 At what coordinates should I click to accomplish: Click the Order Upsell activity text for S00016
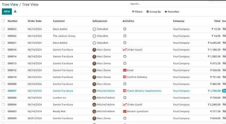135,50
